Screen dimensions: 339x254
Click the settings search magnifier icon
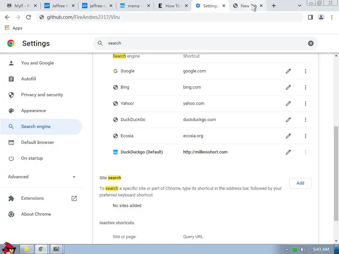(x=100, y=43)
